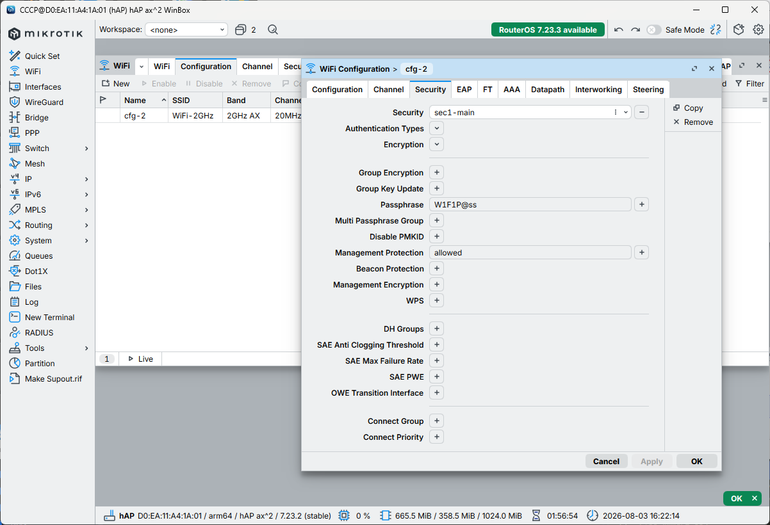Select the cfg-2 row in WiFi table
The image size is (770, 525).
click(199, 116)
